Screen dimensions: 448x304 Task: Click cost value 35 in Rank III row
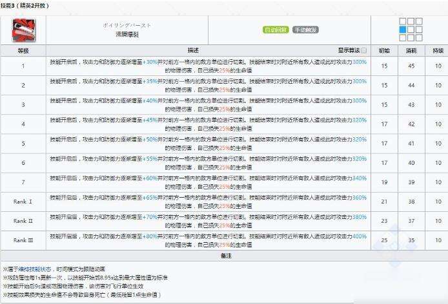(x=411, y=240)
